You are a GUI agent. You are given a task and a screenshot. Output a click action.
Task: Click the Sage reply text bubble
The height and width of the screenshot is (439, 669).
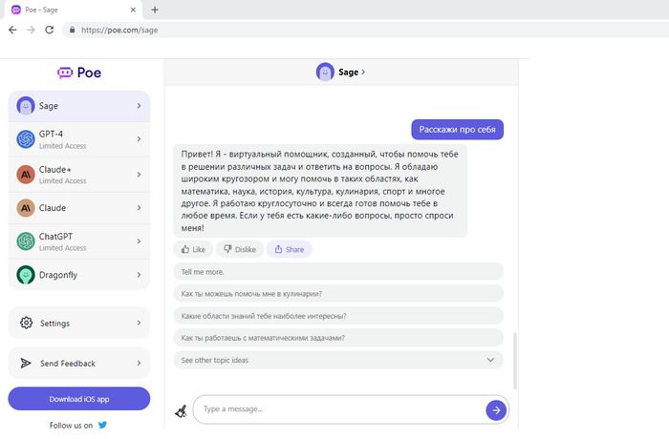tap(320, 191)
